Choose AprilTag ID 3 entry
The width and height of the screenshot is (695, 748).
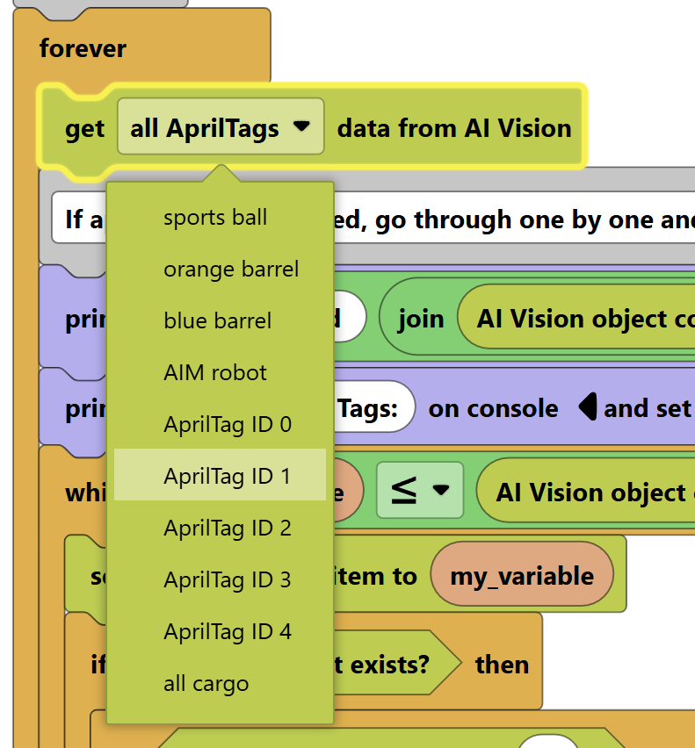(227, 580)
